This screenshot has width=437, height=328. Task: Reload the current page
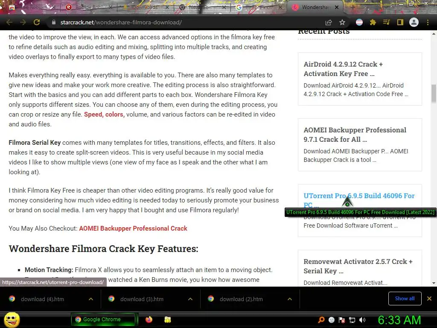coord(37,22)
